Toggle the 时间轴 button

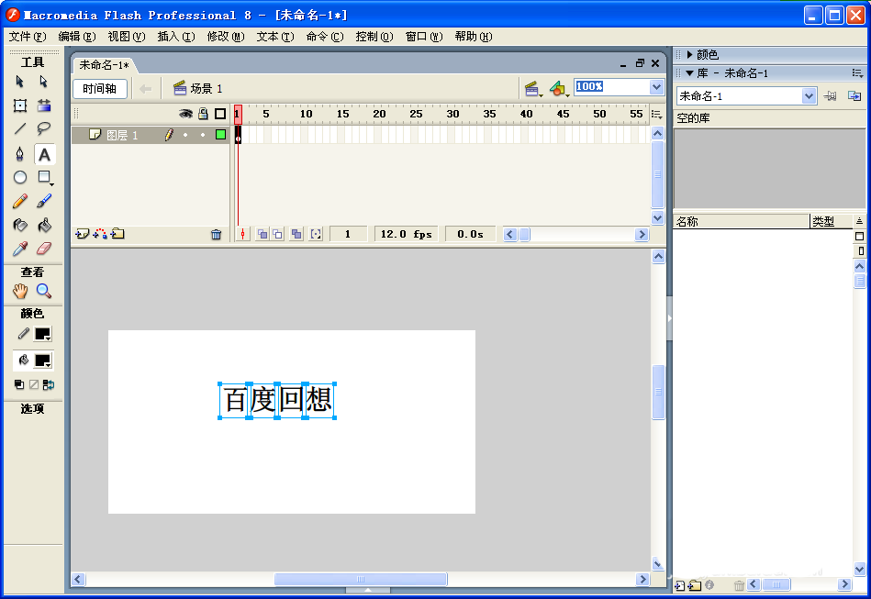[100, 89]
